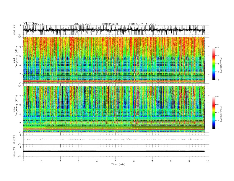The width and height of the screenshot is (234, 181).
Task: Click the ch.3 flat waveform trace
Action: [114, 139]
